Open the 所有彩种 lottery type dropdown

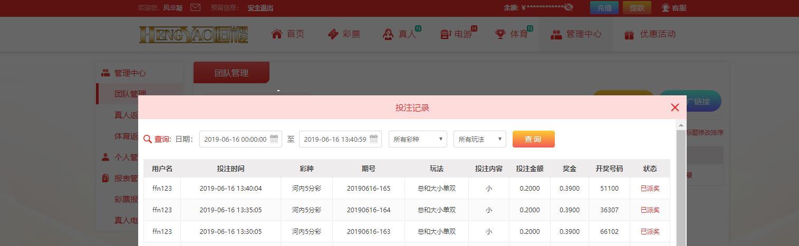click(x=418, y=139)
